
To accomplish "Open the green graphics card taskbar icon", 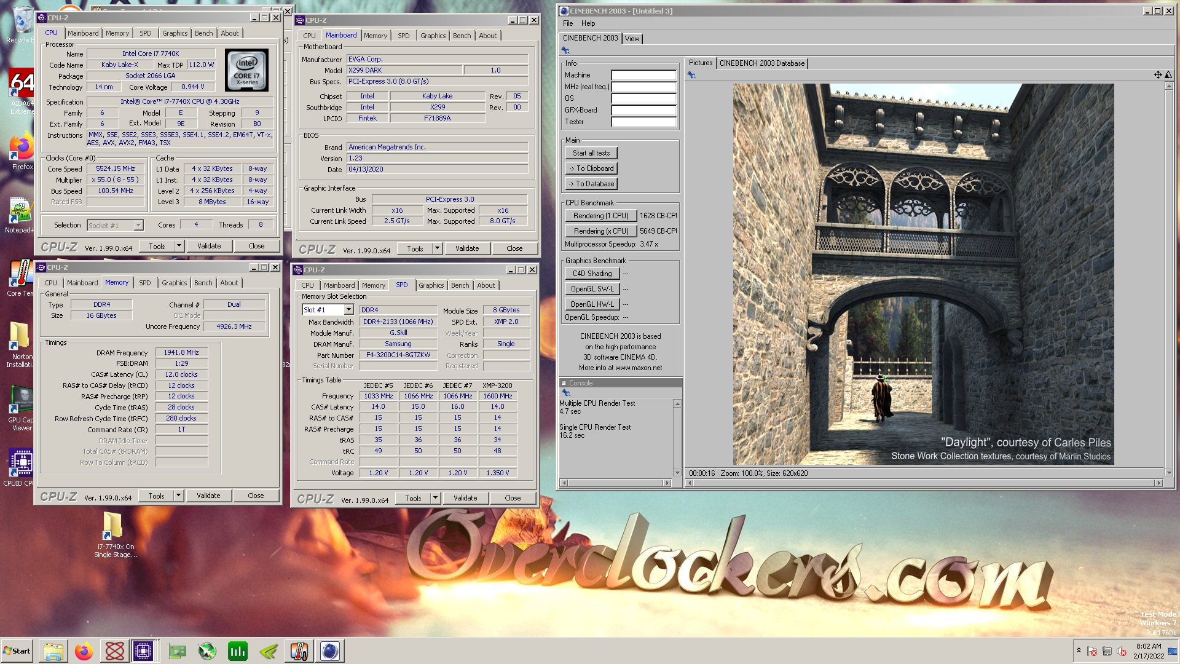I will (x=177, y=651).
